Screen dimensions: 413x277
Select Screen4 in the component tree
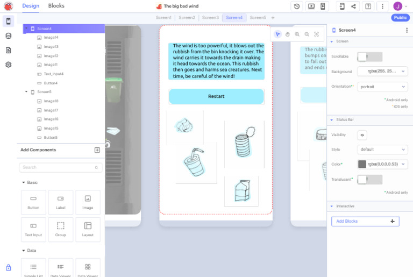64,29
